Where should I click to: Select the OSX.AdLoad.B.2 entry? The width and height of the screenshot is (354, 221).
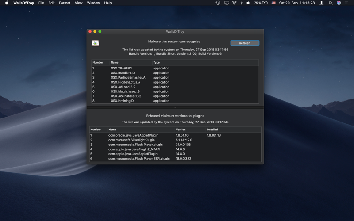175,87
